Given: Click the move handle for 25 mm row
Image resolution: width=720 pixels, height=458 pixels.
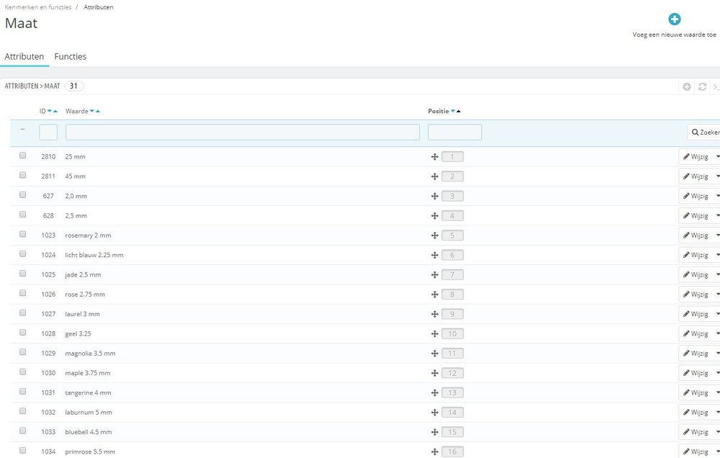Looking at the screenshot, I should tap(434, 157).
